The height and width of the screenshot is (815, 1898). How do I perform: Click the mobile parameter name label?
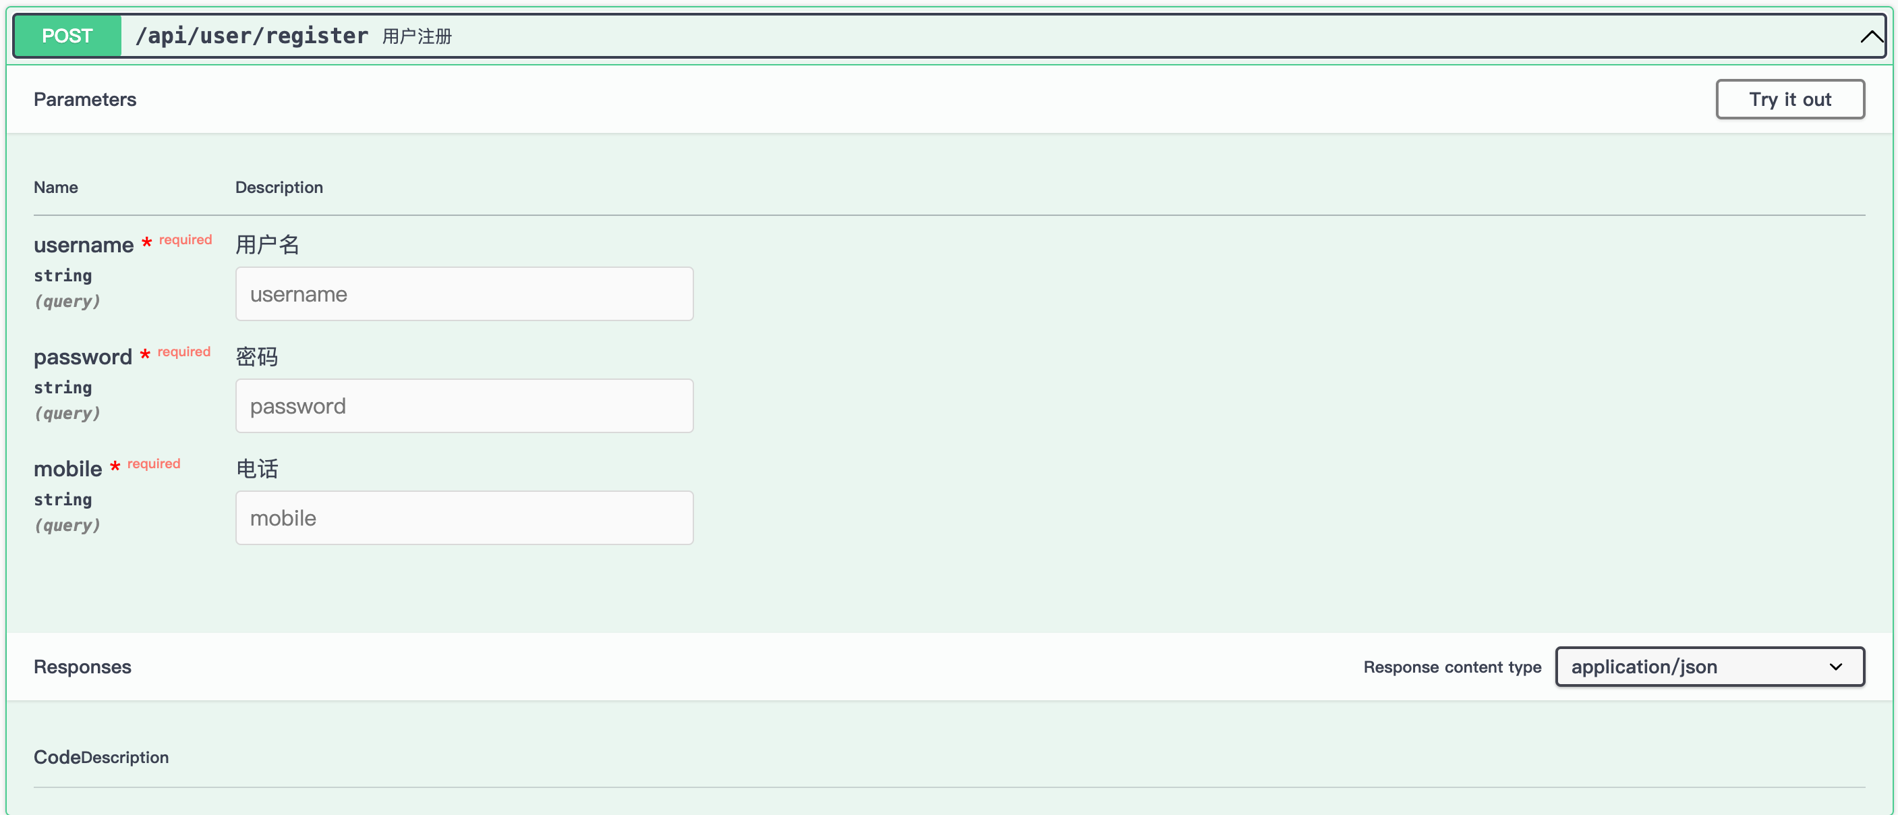67,469
